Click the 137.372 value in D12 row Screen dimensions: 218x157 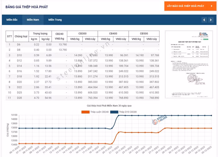pos(93,61)
